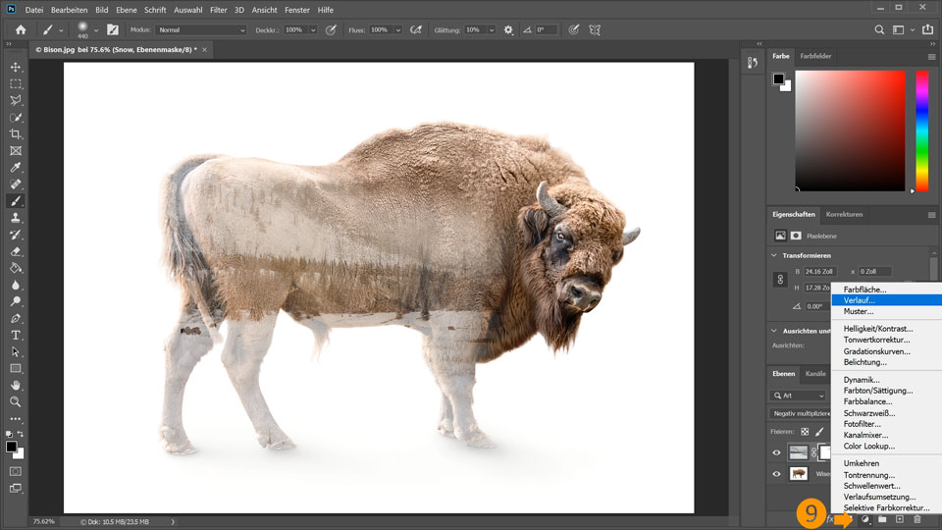Image resolution: width=942 pixels, height=530 pixels.
Task: Switch to the Farbfelder tab
Action: click(x=814, y=56)
